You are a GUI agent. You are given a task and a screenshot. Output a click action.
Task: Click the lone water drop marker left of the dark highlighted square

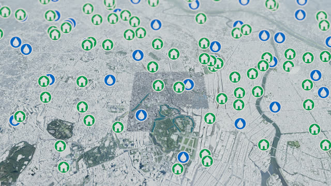tap(110, 80)
